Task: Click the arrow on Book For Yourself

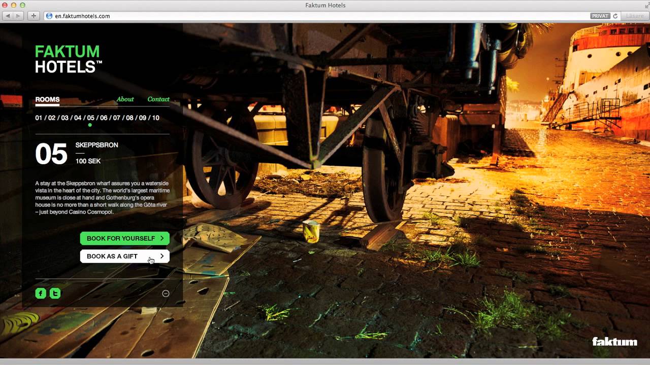Action: (x=162, y=238)
